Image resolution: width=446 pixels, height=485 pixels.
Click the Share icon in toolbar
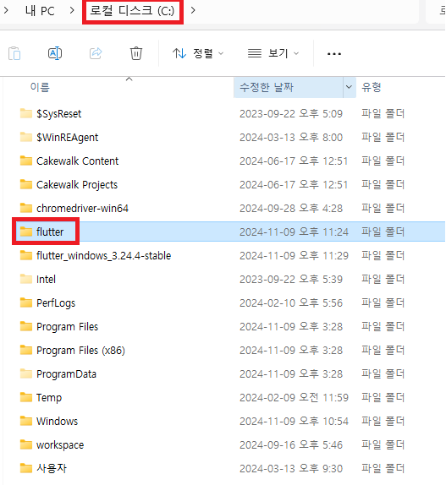click(x=96, y=53)
